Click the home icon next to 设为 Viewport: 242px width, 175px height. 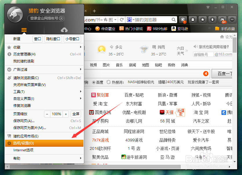(x=222, y=37)
